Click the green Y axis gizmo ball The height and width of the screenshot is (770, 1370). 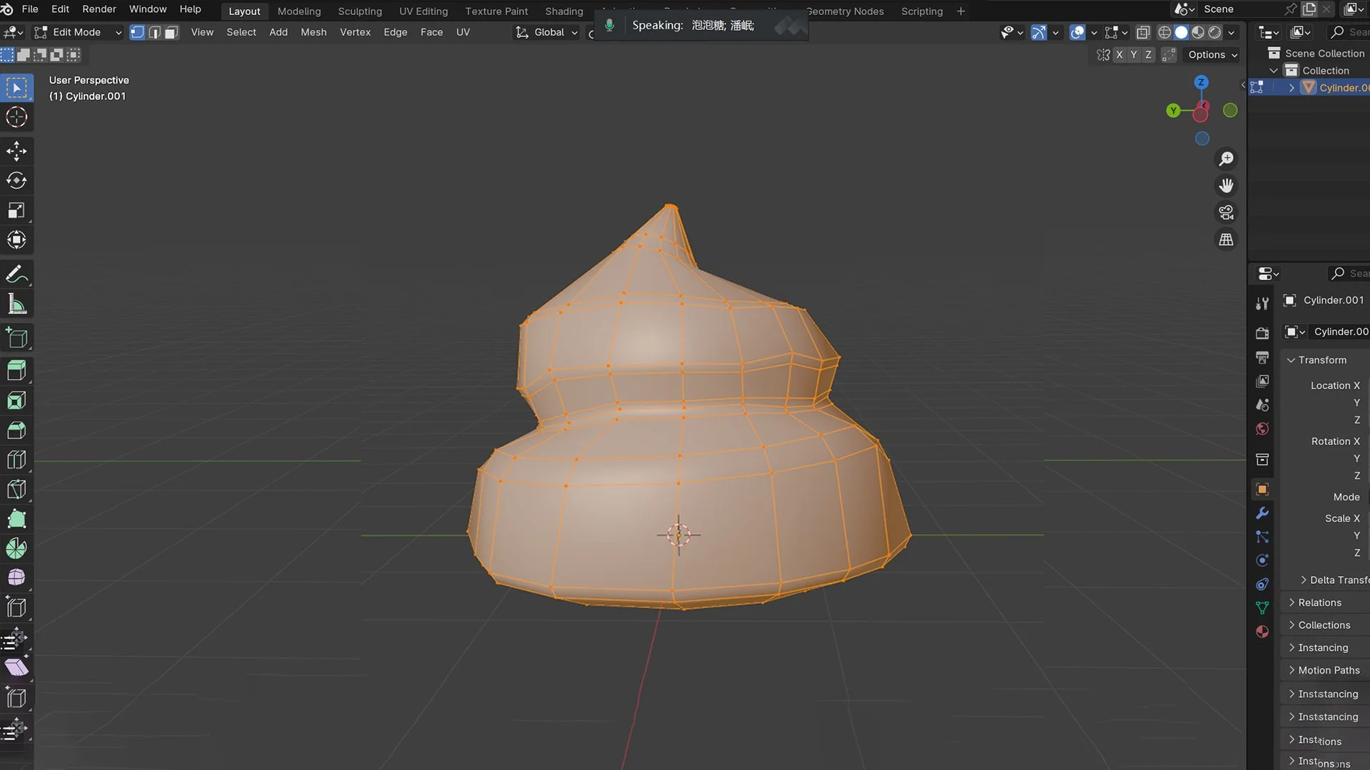(x=1173, y=111)
